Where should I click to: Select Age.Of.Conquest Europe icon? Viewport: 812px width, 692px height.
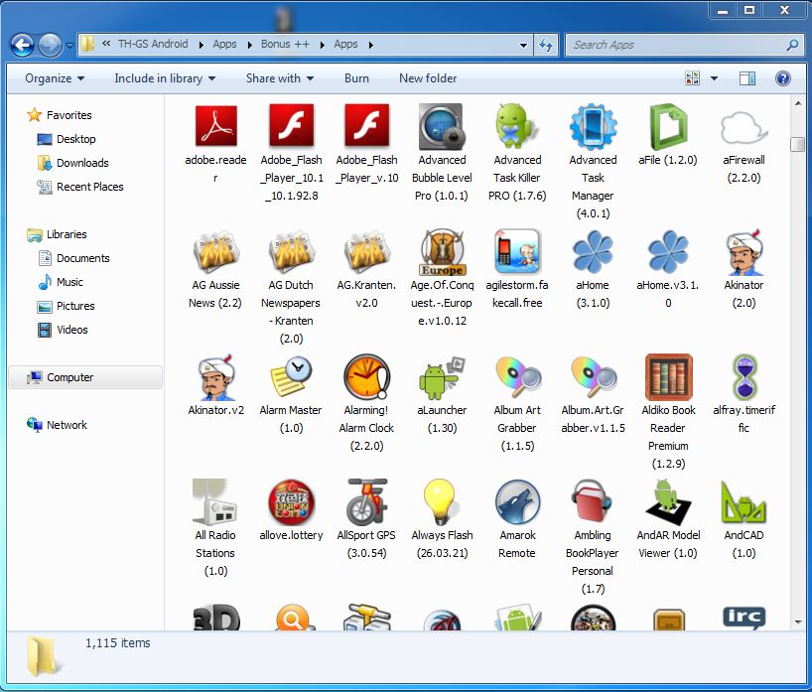click(x=442, y=252)
